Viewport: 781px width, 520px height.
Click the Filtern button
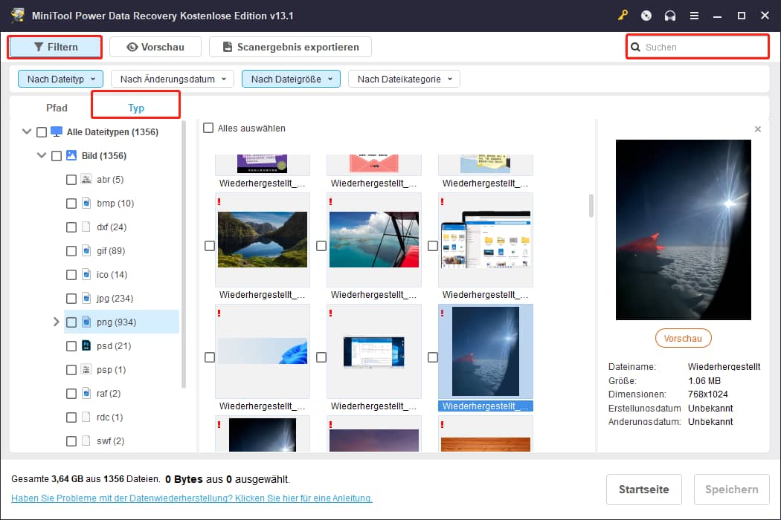click(55, 48)
